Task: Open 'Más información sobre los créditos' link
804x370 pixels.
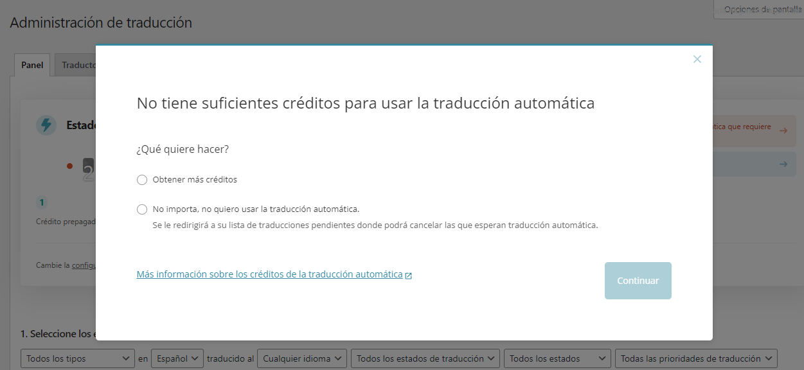Action: [269, 274]
